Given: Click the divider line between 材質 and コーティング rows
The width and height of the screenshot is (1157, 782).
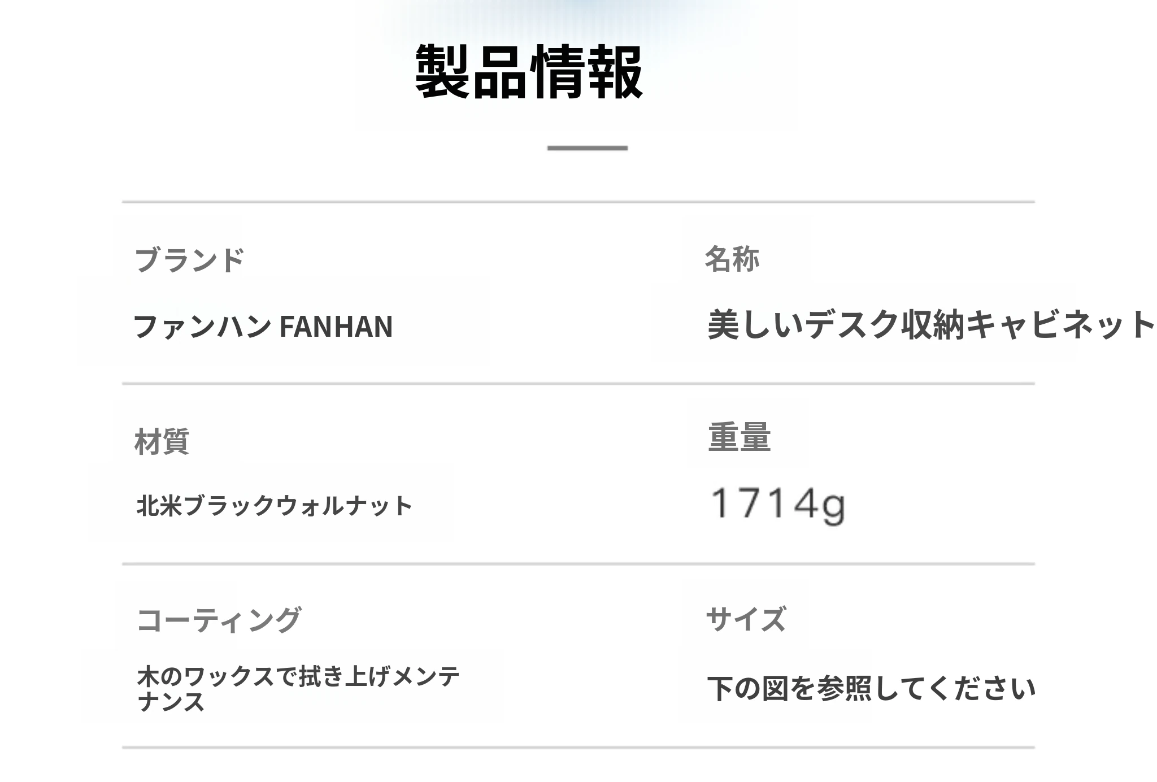Looking at the screenshot, I should 578,564.
